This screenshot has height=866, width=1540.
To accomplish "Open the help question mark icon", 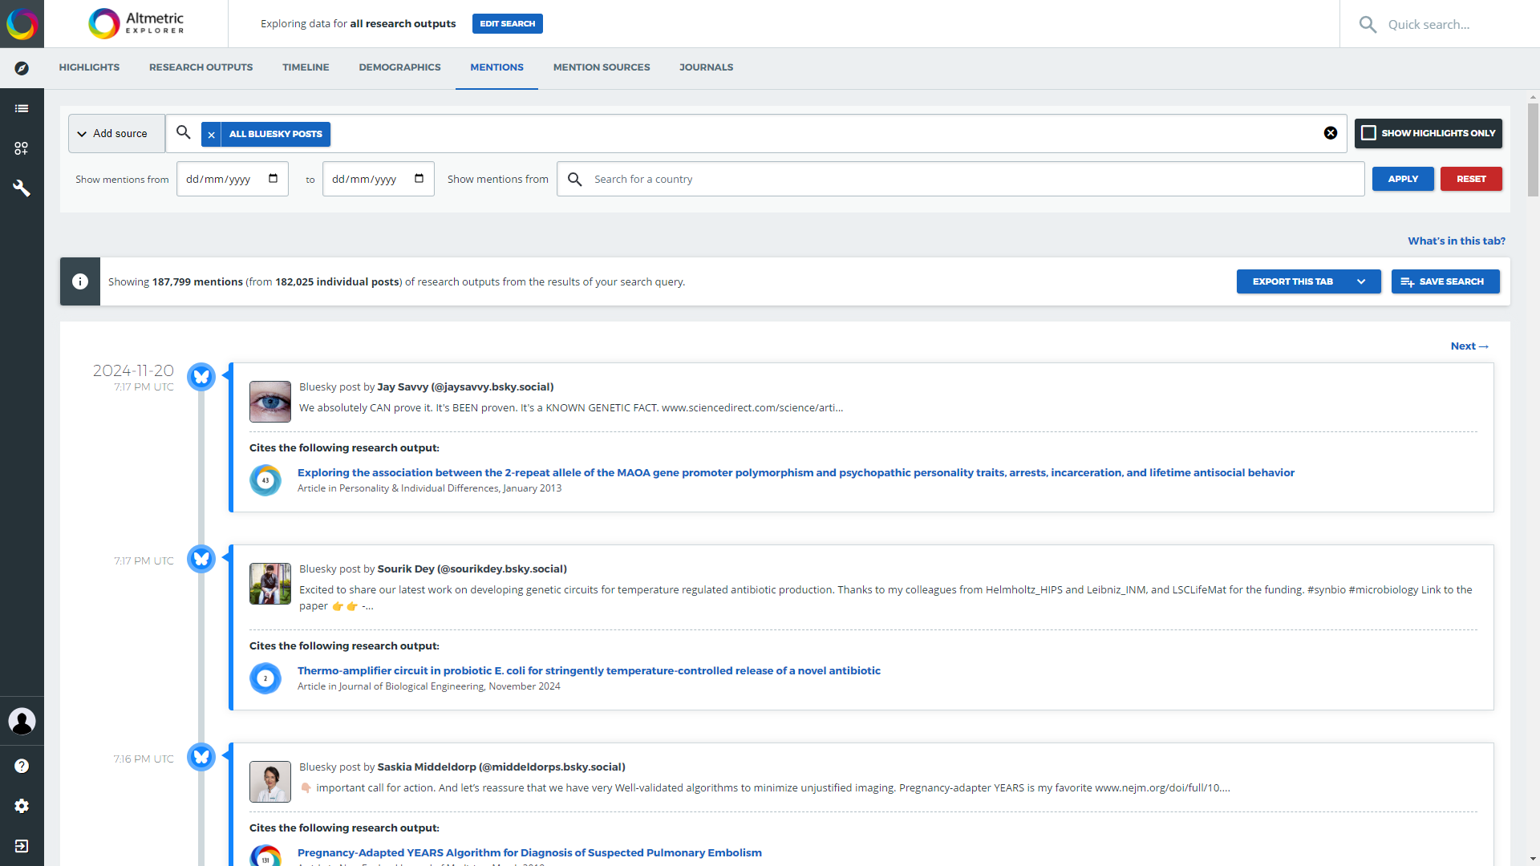I will pos(22,765).
